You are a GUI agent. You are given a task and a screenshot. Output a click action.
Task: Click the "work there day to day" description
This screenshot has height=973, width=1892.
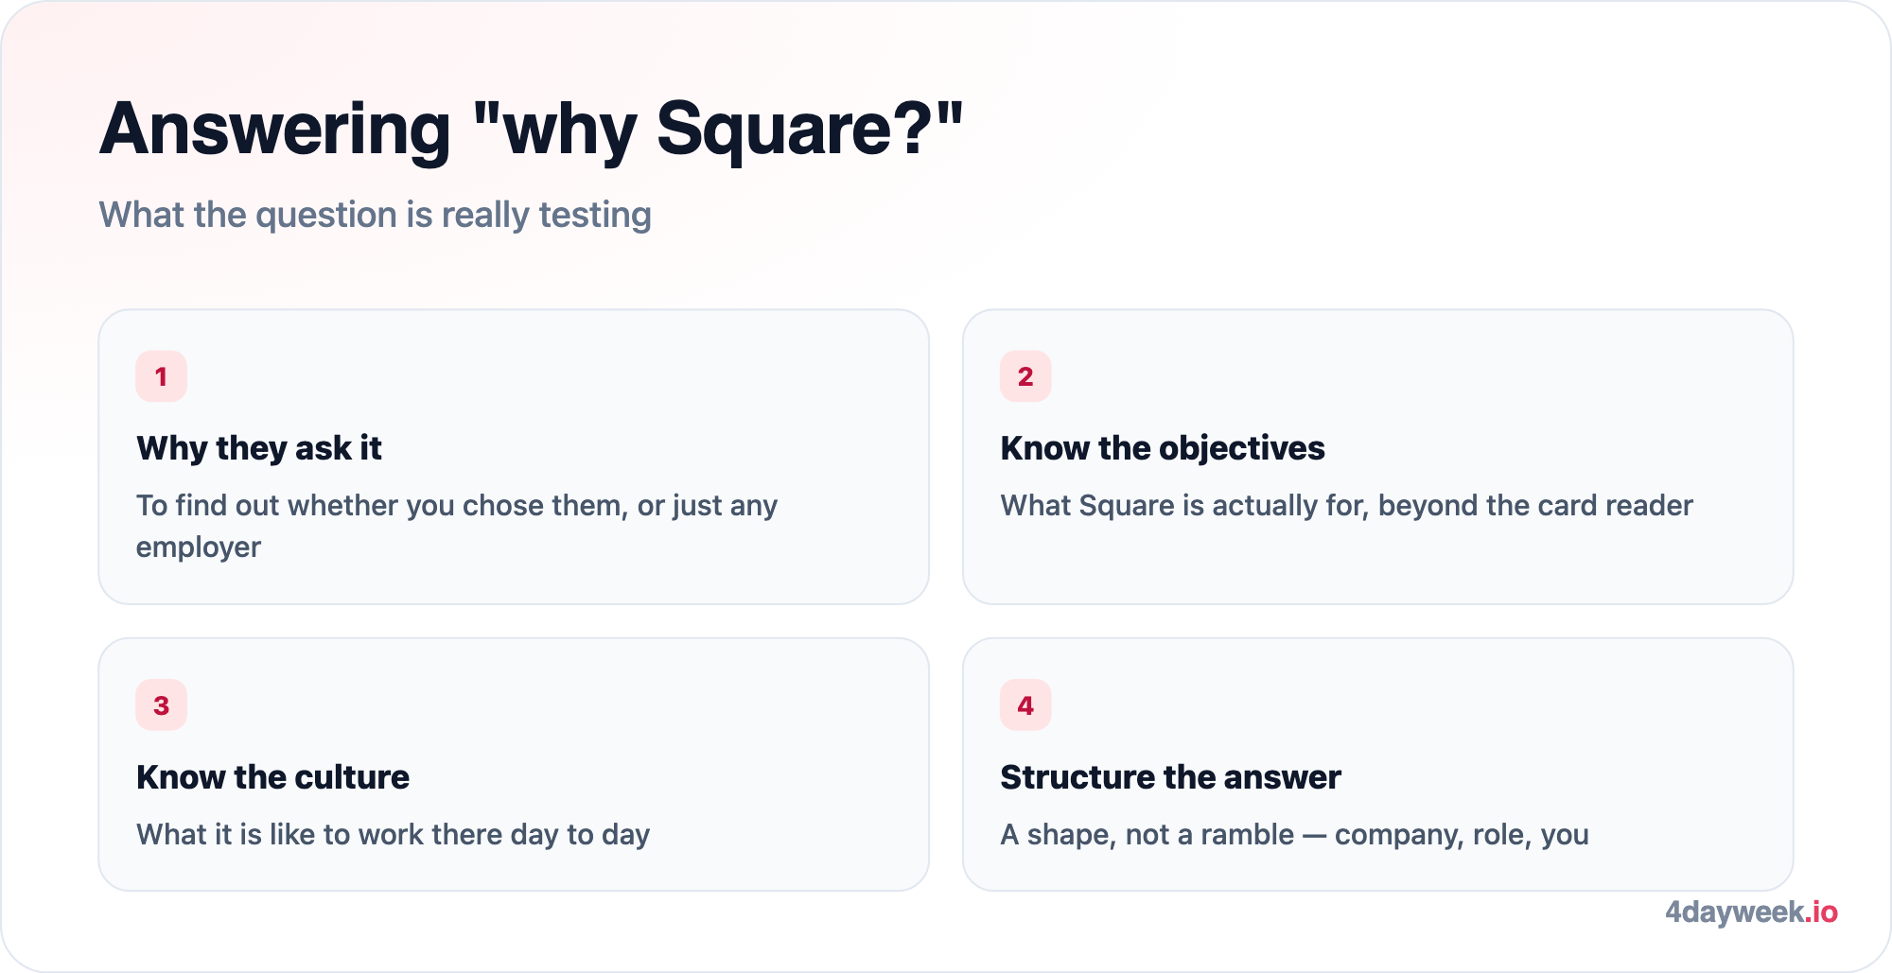394,835
